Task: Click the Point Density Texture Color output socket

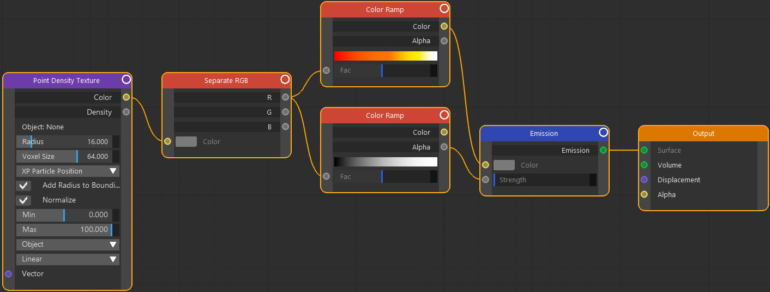Action: 127,97
